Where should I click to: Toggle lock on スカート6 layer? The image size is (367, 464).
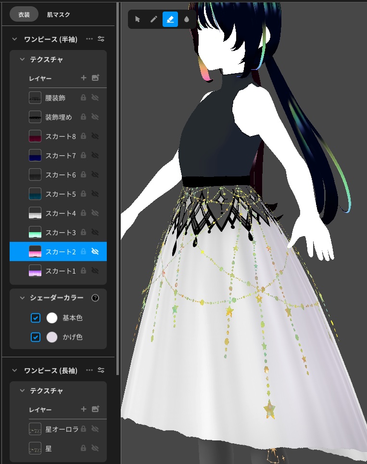click(x=84, y=175)
